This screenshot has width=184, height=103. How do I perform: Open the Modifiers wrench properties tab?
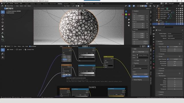(154, 51)
